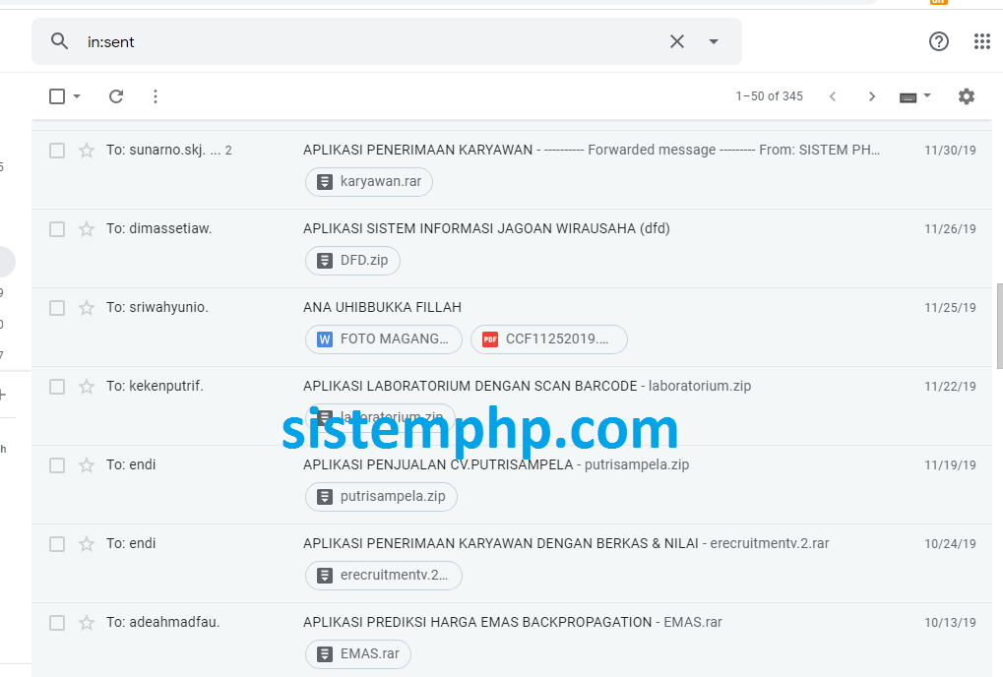1003x677 pixels.
Task: Open search options dropdown arrow
Action: 714,41
